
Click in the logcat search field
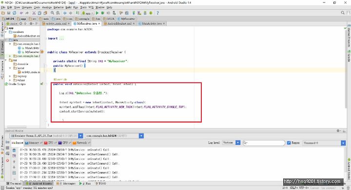(264, 143)
